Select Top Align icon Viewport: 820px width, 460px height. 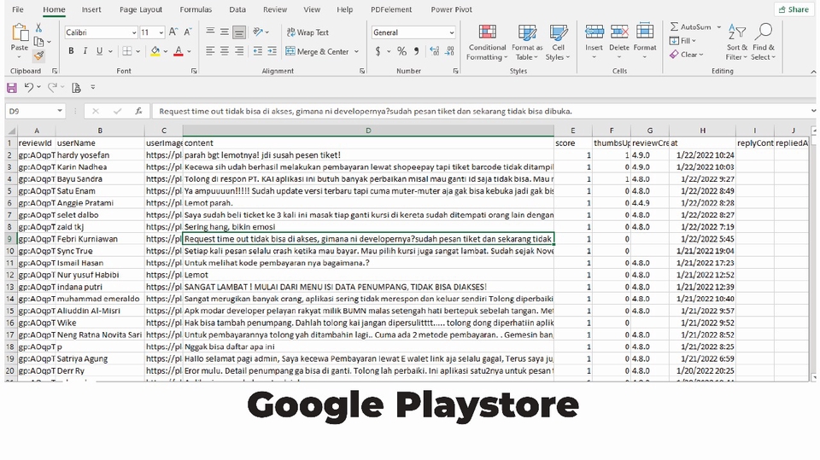pyautogui.click(x=210, y=32)
